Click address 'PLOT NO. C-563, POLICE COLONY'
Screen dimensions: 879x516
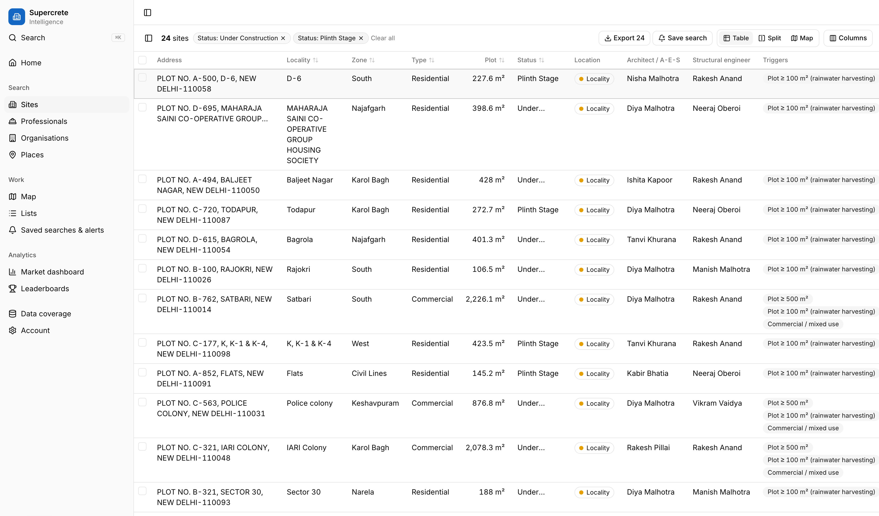[211, 408]
